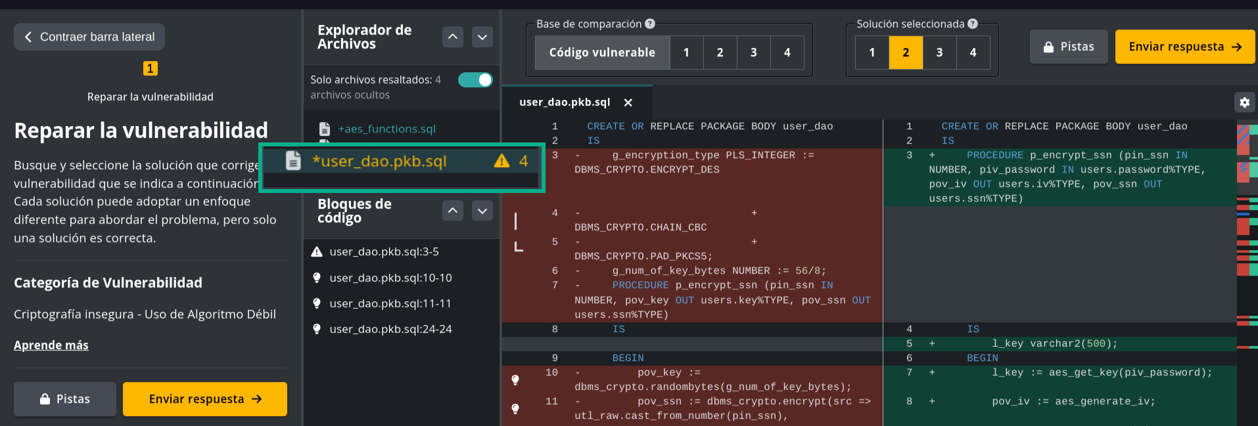Select comparison base option 3

click(x=753, y=53)
